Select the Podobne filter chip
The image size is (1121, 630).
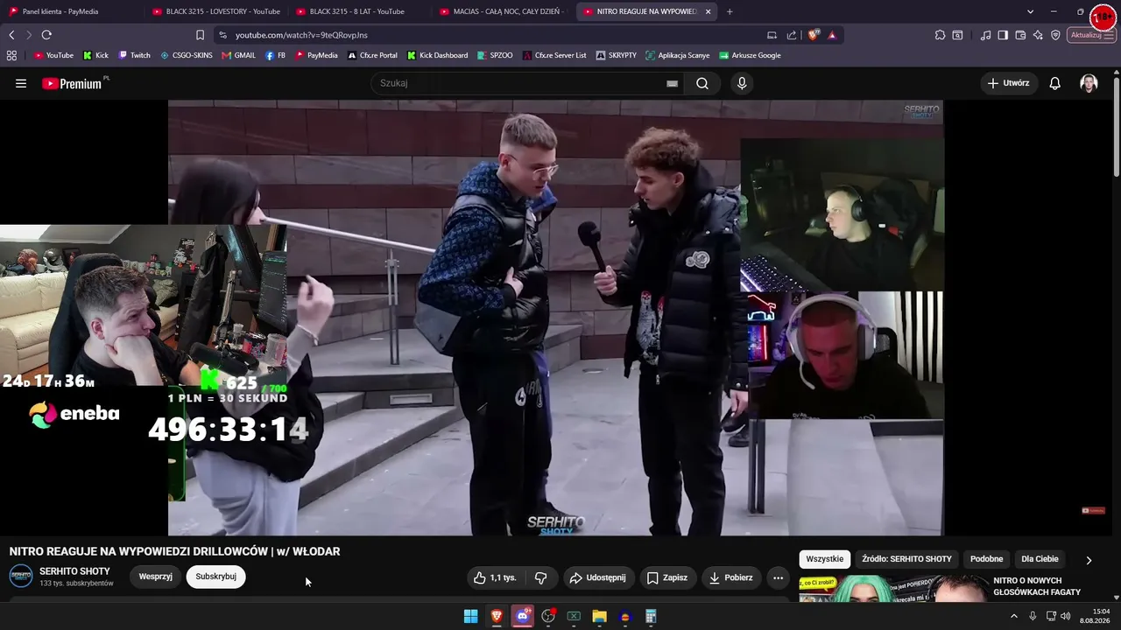(986, 559)
